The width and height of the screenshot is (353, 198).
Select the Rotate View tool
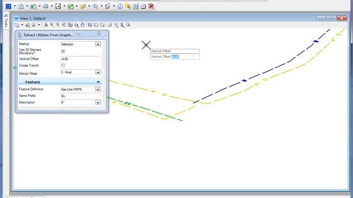point(77,25)
